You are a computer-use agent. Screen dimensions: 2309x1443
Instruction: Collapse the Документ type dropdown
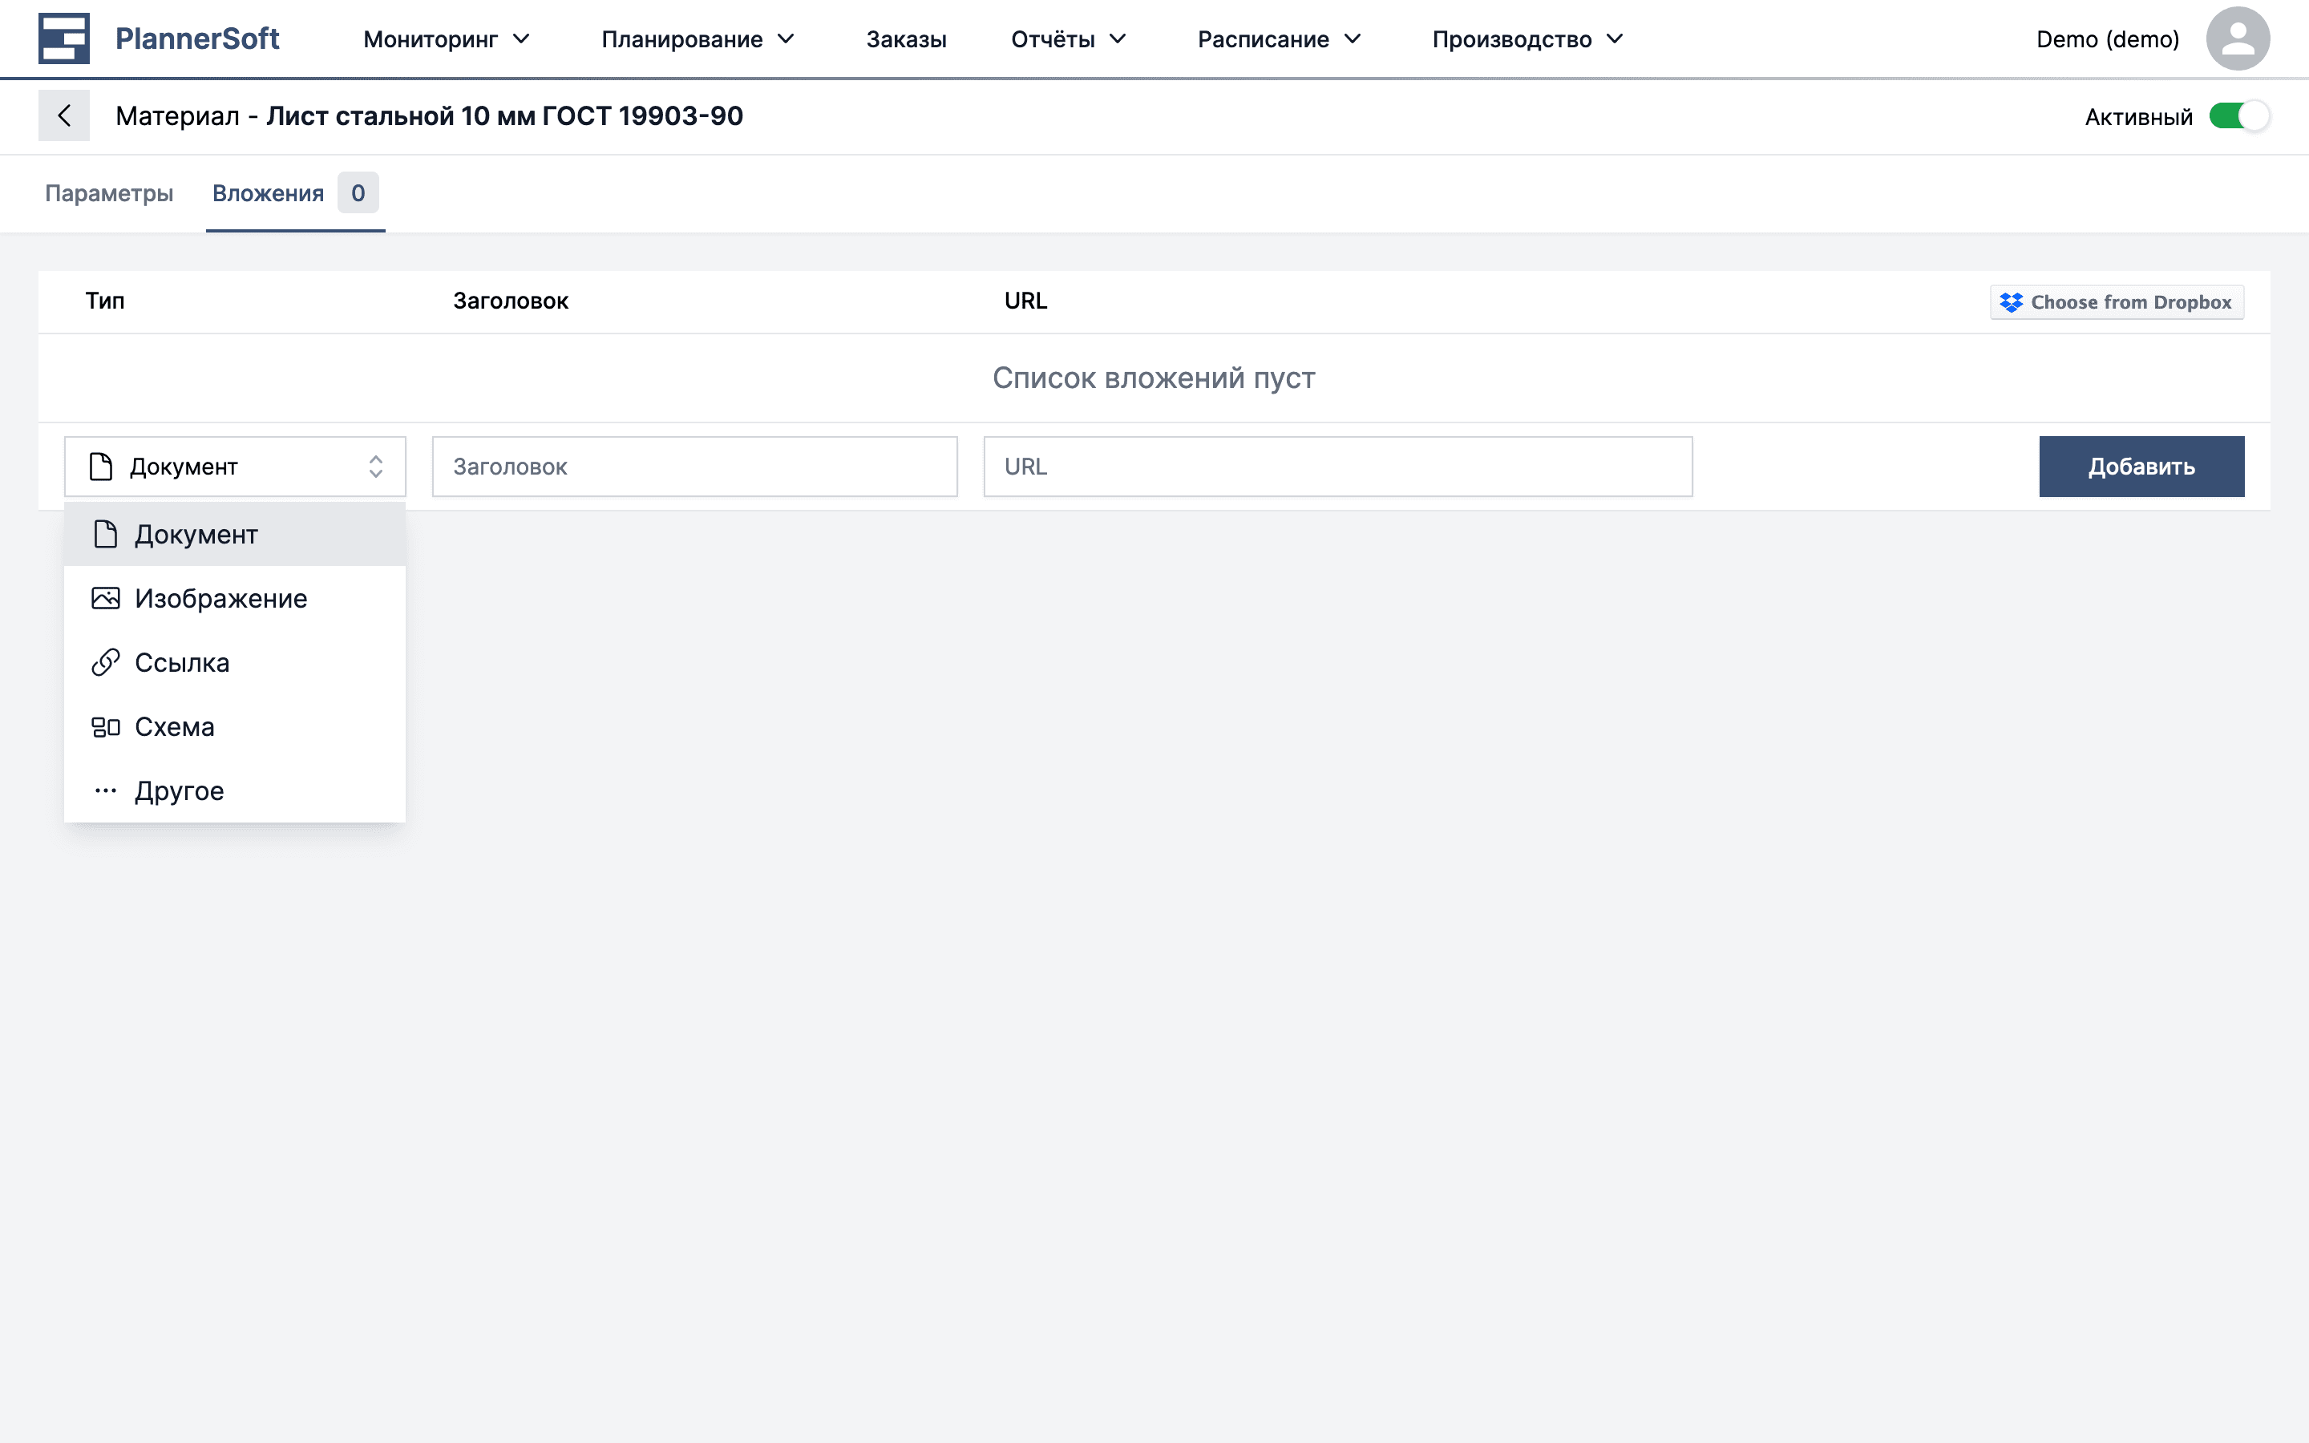click(x=235, y=467)
